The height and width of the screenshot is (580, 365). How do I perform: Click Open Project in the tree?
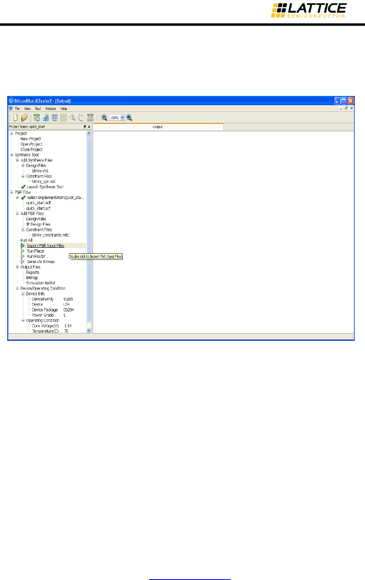[x=31, y=144]
